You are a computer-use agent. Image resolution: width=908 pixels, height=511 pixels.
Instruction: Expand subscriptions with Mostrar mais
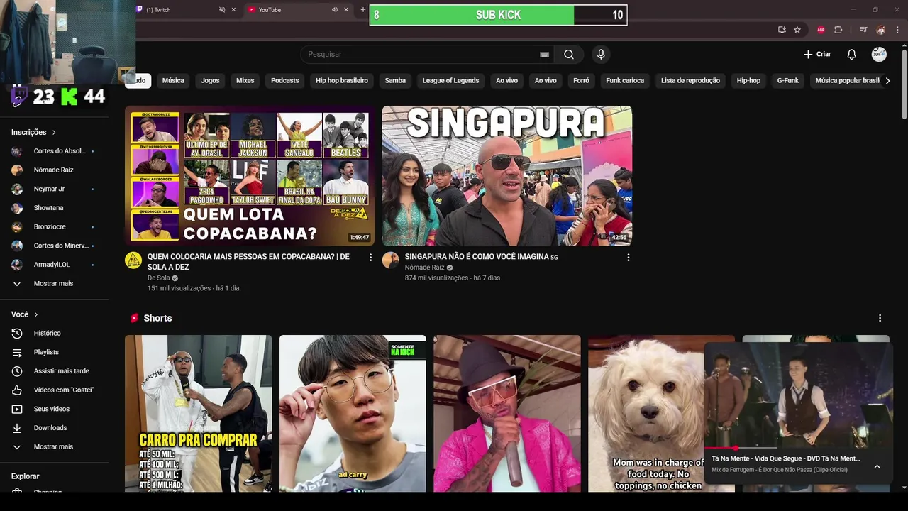pyautogui.click(x=55, y=284)
